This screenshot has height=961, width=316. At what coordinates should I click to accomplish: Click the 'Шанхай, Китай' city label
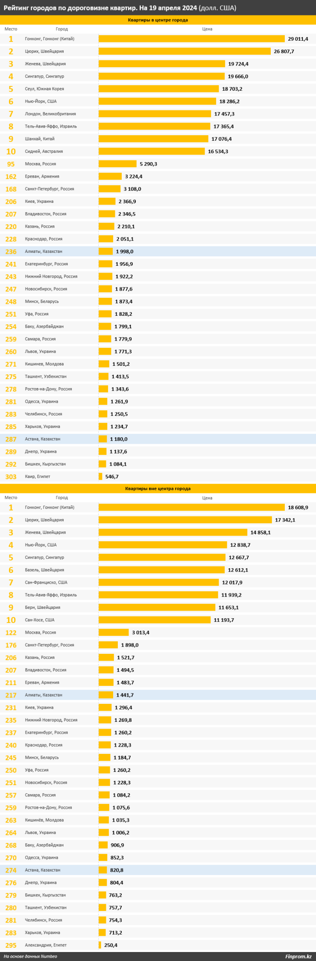pos(40,139)
